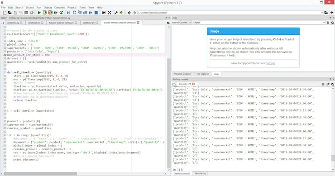
Task: Go back to the previous cursor position
Action: pyautogui.click(x=129, y=13)
